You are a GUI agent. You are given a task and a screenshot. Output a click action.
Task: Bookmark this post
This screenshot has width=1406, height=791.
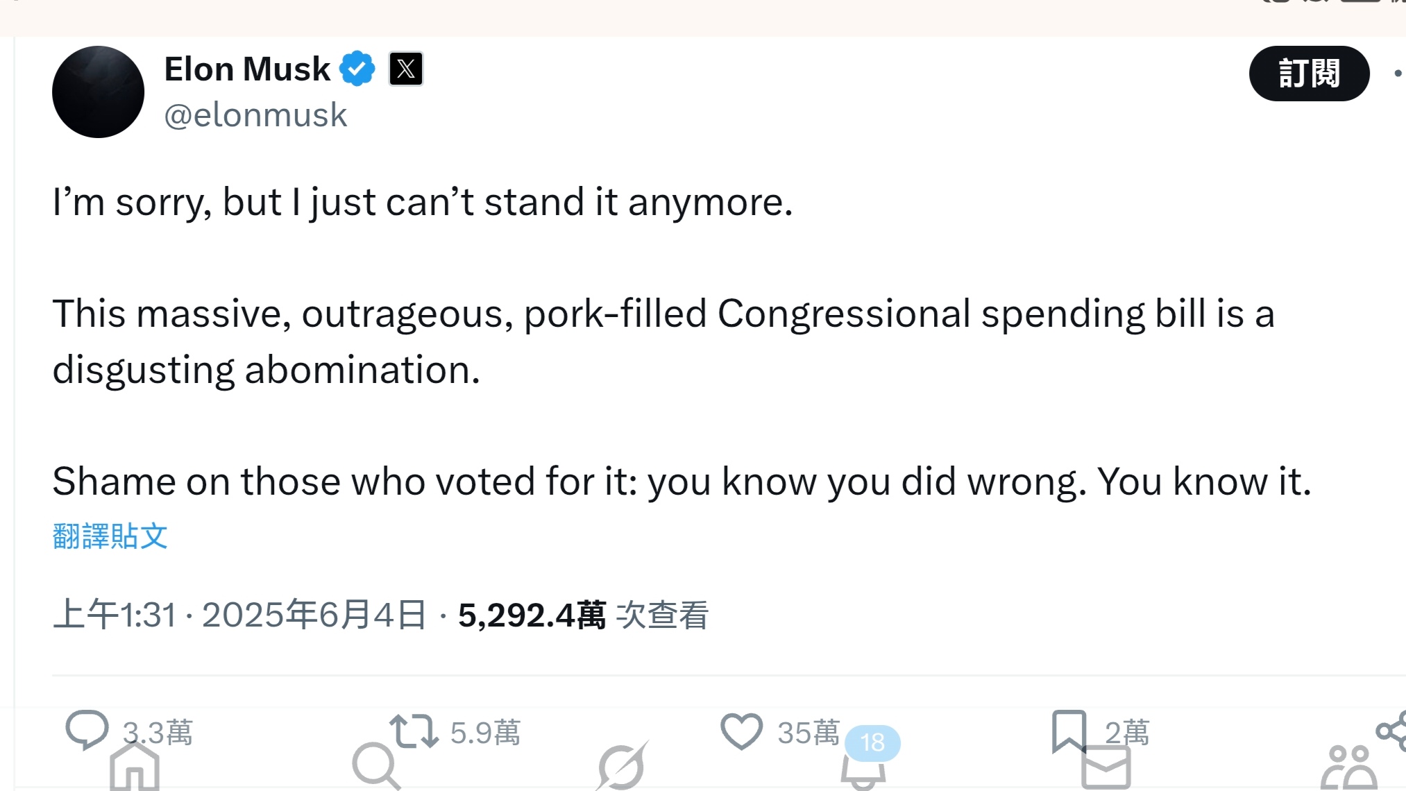1069,731
